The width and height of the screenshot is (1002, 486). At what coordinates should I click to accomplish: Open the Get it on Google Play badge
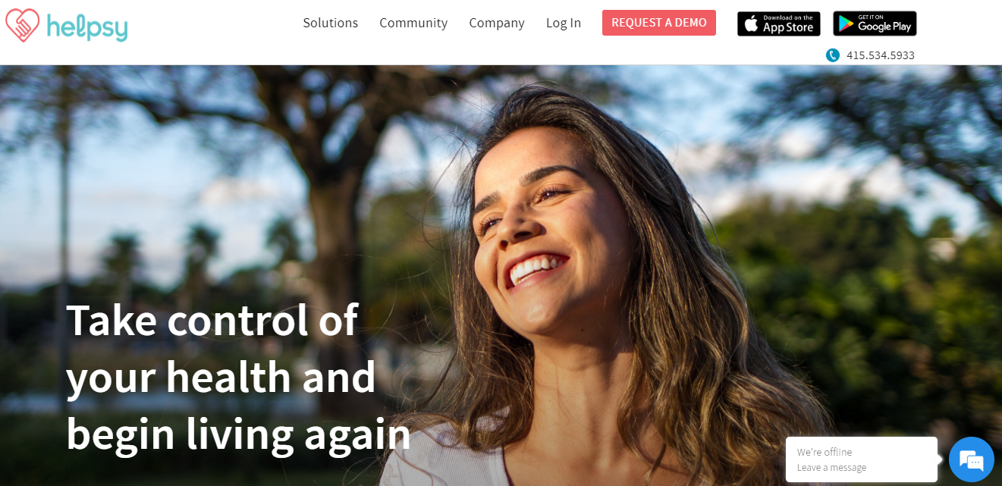coord(875,24)
